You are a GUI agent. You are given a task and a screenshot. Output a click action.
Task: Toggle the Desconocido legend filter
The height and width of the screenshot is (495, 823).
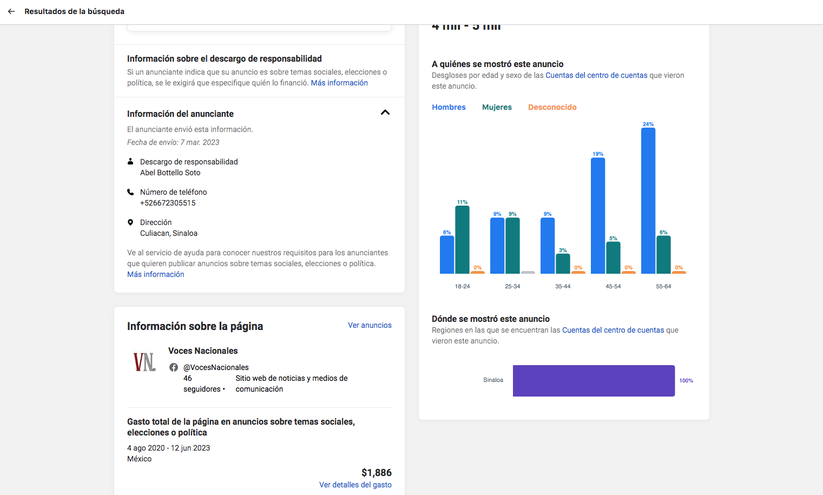point(552,107)
